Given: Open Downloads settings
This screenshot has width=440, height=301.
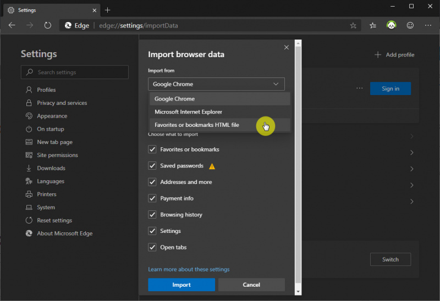Looking at the screenshot, I should 46,168.
